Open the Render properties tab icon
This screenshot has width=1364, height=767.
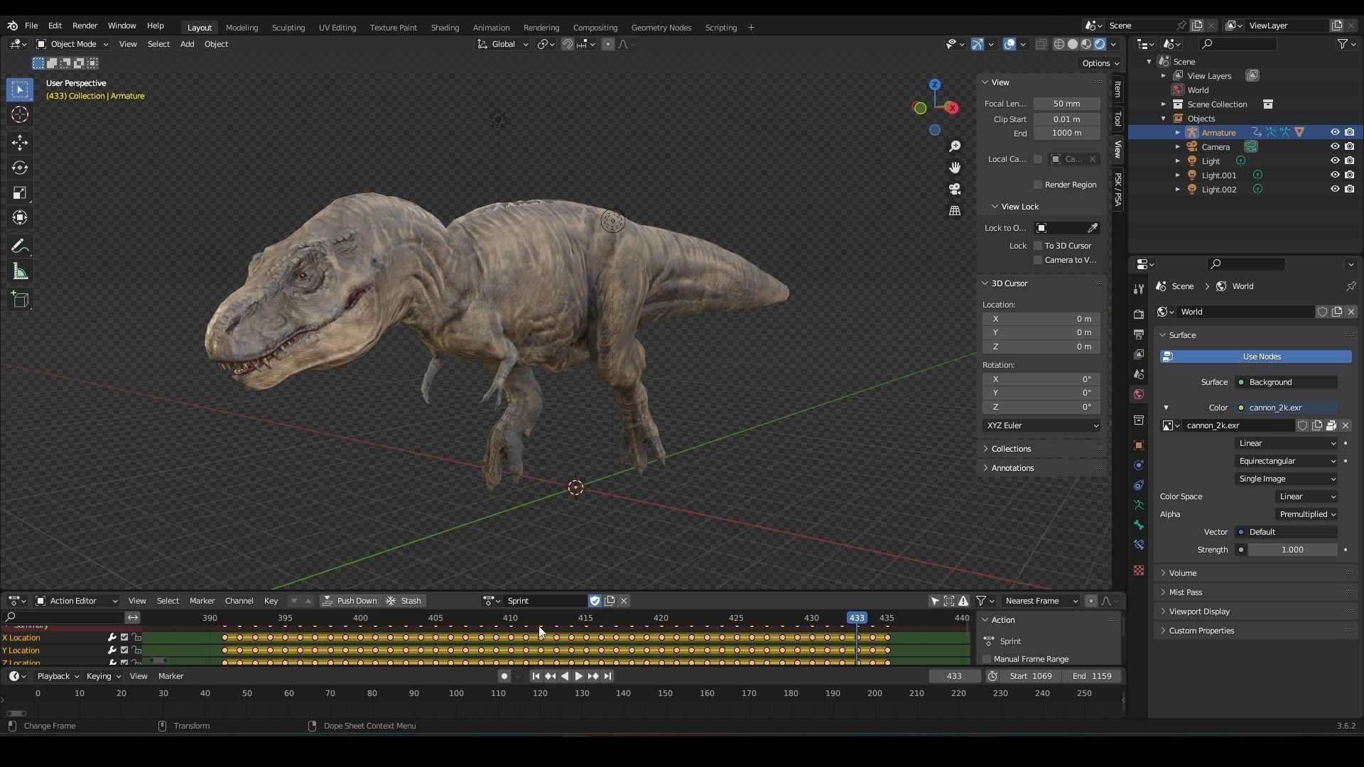point(1139,315)
